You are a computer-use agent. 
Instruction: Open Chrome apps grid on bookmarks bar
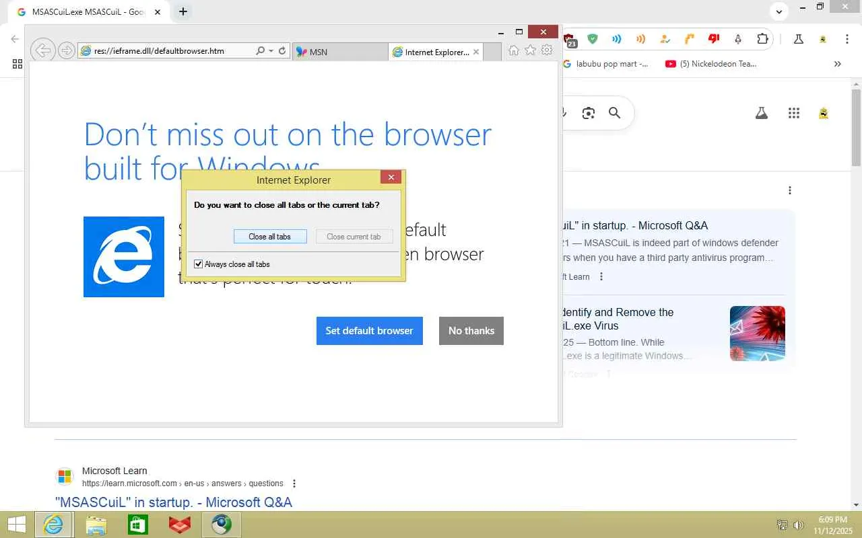18,64
